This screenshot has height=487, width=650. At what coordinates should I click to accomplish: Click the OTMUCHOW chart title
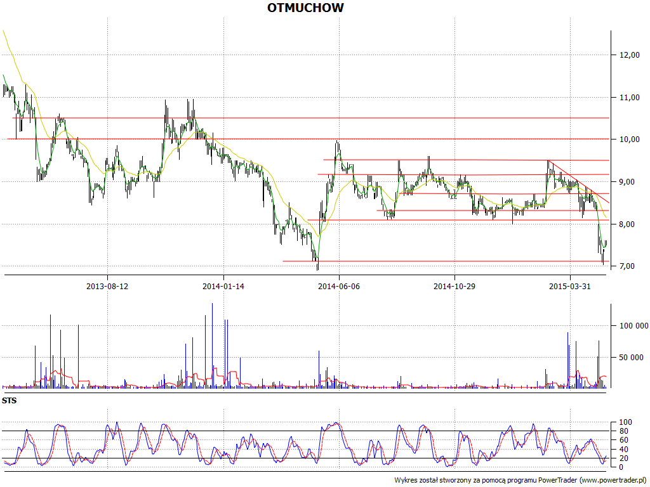[305, 8]
